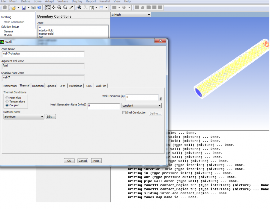
Task: Click the grayed mesh icon at toolbar start
Action: [5, 7]
